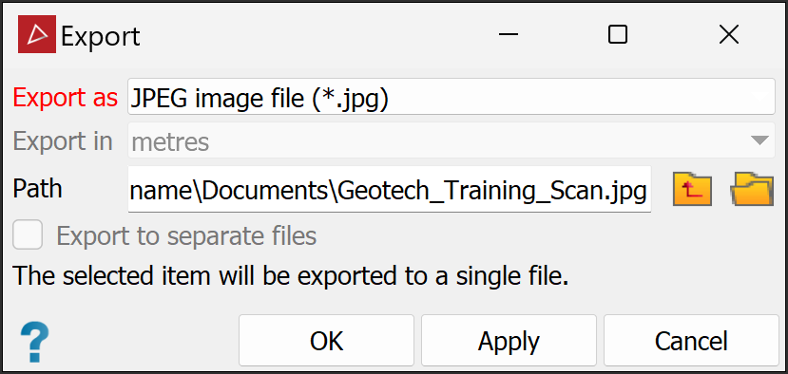
Task: Browse for a folder with the open-folder icon
Action: [x=751, y=189]
